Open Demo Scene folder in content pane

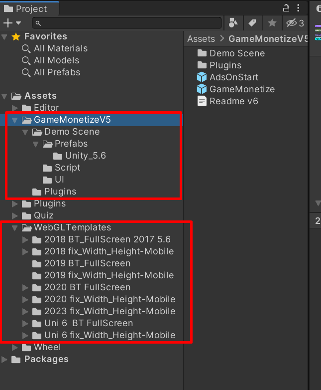click(x=231, y=53)
